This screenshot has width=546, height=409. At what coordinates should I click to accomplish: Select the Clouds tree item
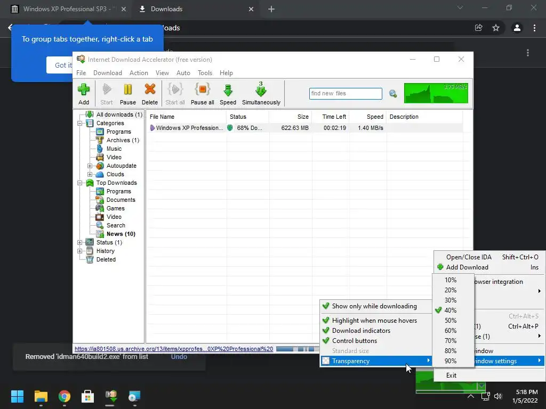coord(115,174)
